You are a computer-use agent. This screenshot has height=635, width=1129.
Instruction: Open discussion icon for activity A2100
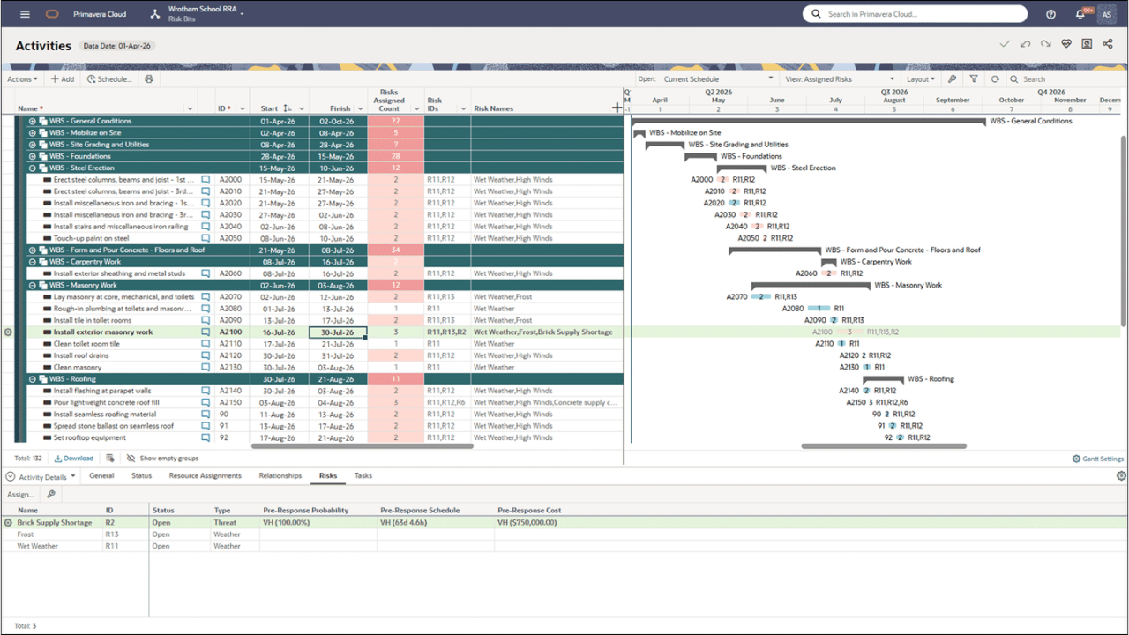(206, 332)
